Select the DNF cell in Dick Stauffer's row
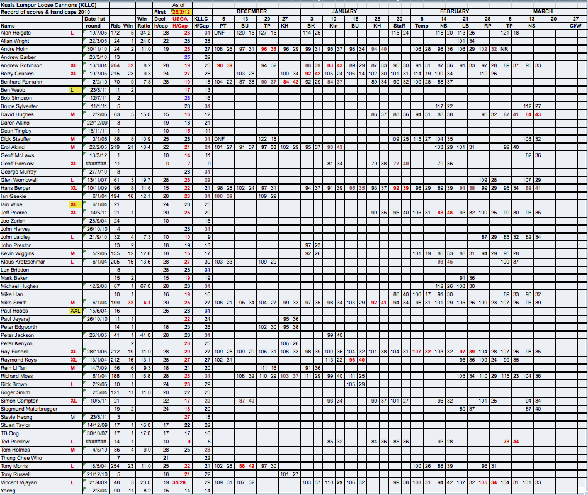Image resolution: width=588 pixels, height=495 pixels. click(218, 139)
